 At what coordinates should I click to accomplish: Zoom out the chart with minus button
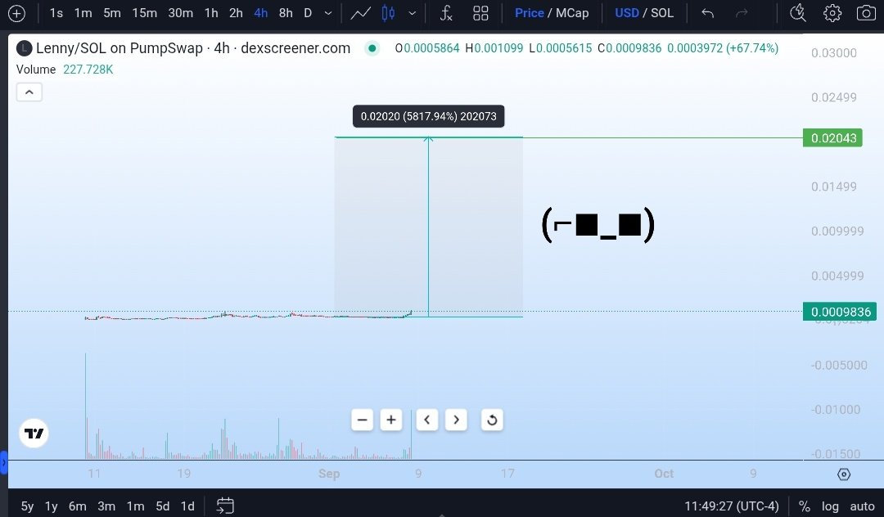pyautogui.click(x=362, y=420)
